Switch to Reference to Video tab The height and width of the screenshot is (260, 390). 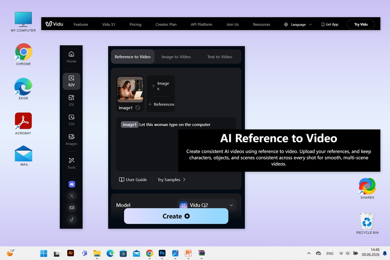133,57
